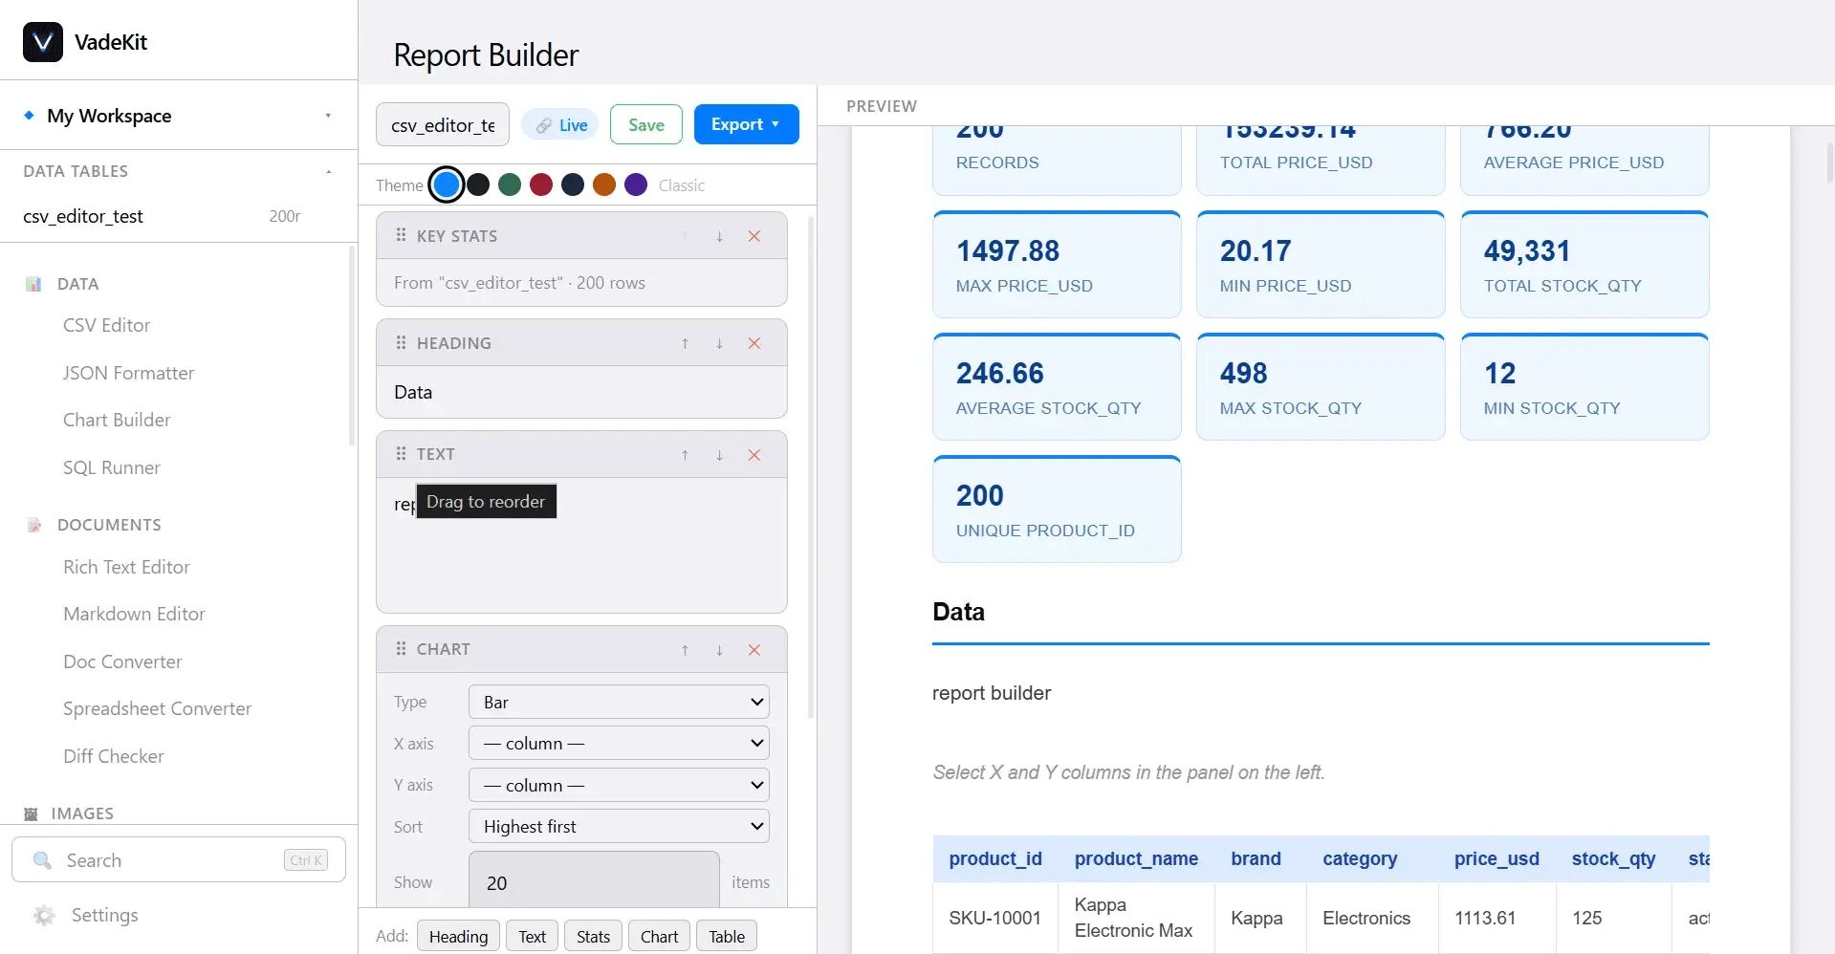Viewport: 1835px width, 954px height.
Task: Click the VadeKit logo icon
Action: click(43, 42)
